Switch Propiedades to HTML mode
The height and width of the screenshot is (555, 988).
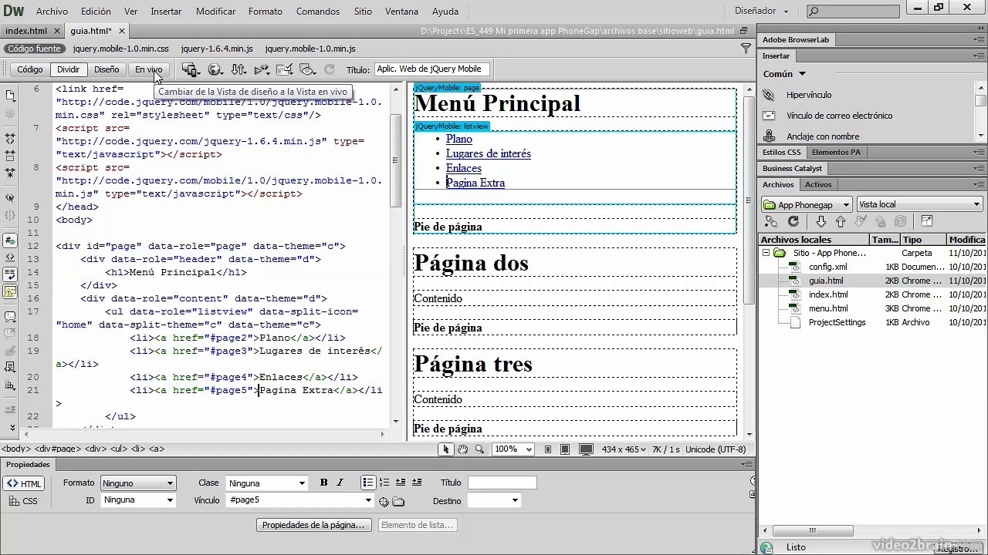pos(24,484)
